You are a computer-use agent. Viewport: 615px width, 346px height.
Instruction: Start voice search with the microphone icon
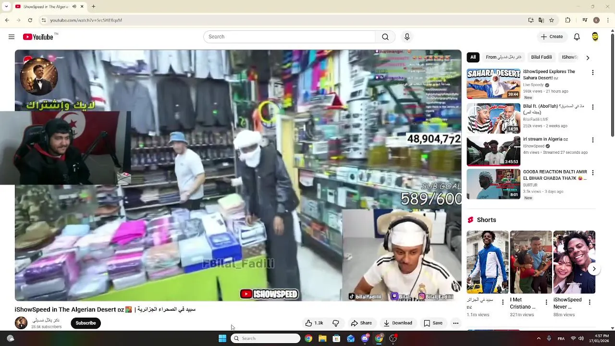click(407, 37)
